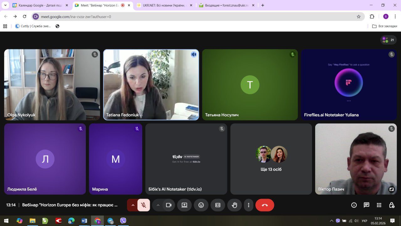Toggle the camera on or off
This screenshot has height=226, width=401.
coord(169,205)
